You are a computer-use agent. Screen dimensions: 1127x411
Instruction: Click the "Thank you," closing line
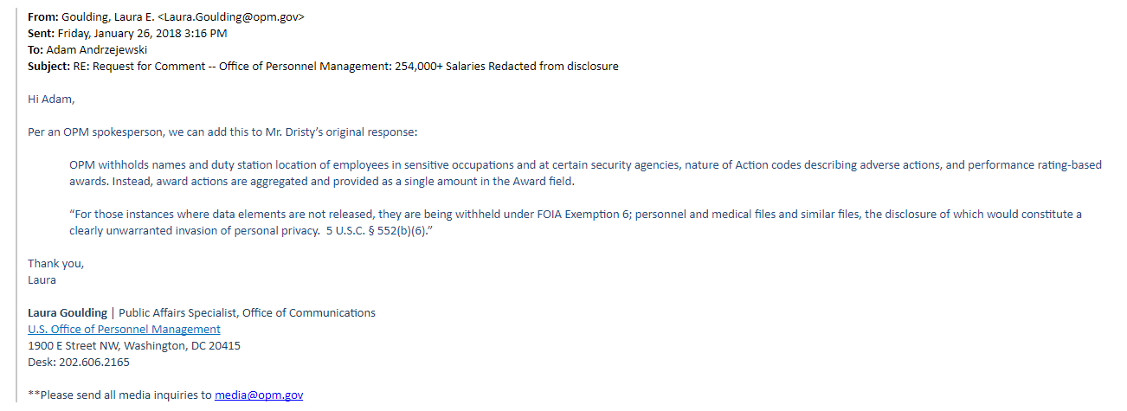pos(56,263)
